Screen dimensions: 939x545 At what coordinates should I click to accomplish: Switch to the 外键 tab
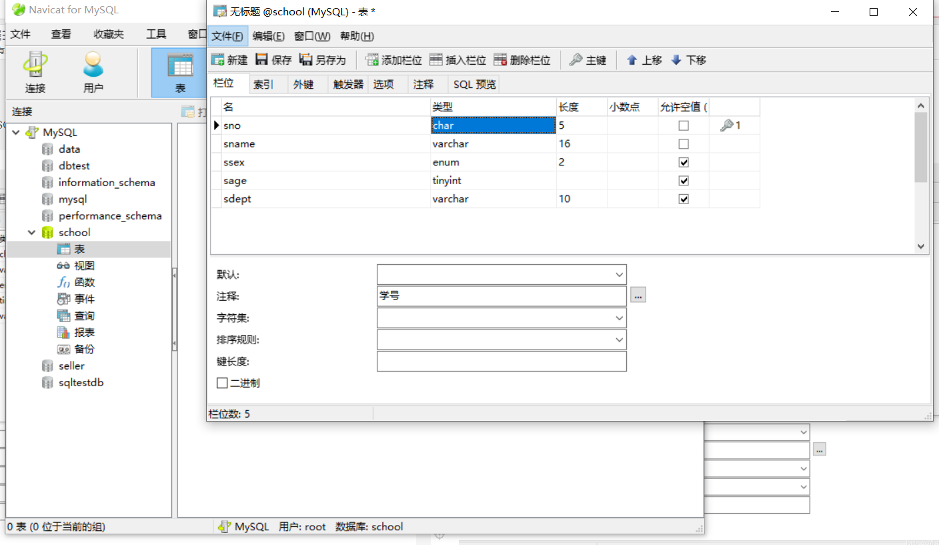303,84
